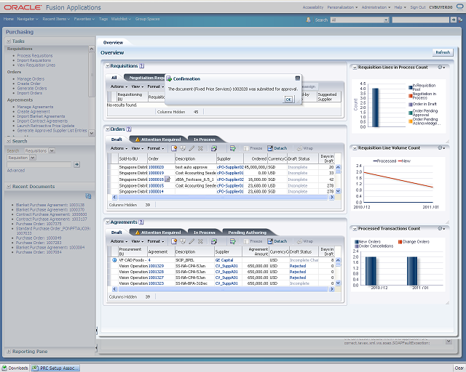The width and height of the screenshot is (466, 372).
Task: Click the PRC Setup Assoc taskbar item
Action: 55,368
